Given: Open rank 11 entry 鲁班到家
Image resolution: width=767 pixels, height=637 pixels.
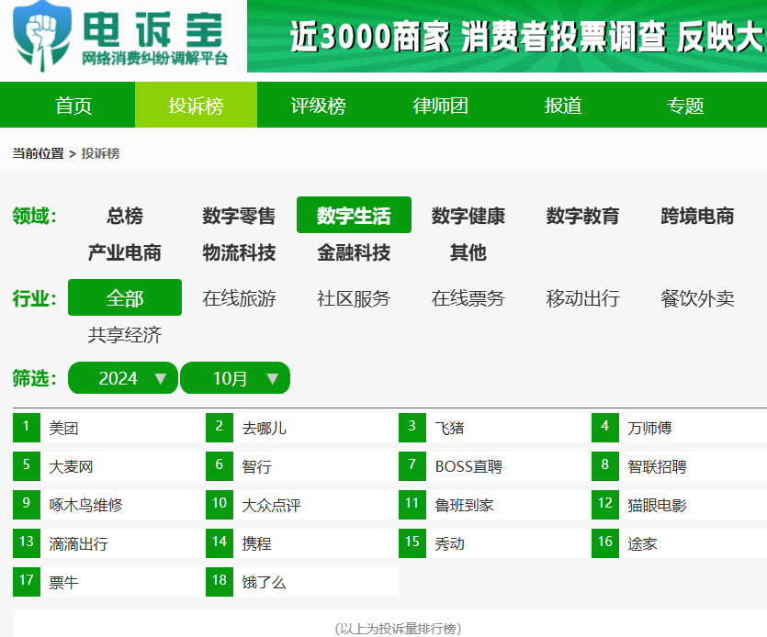Looking at the screenshot, I should click(464, 505).
